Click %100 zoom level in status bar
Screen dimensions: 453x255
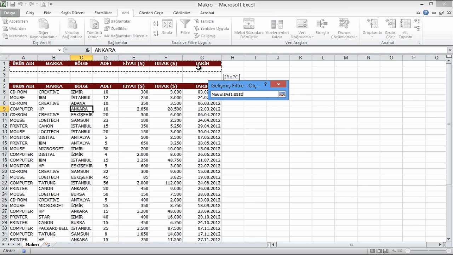397,251
